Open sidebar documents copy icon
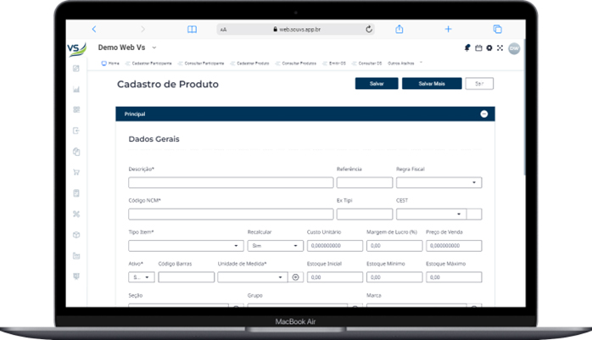 click(76, 152)
